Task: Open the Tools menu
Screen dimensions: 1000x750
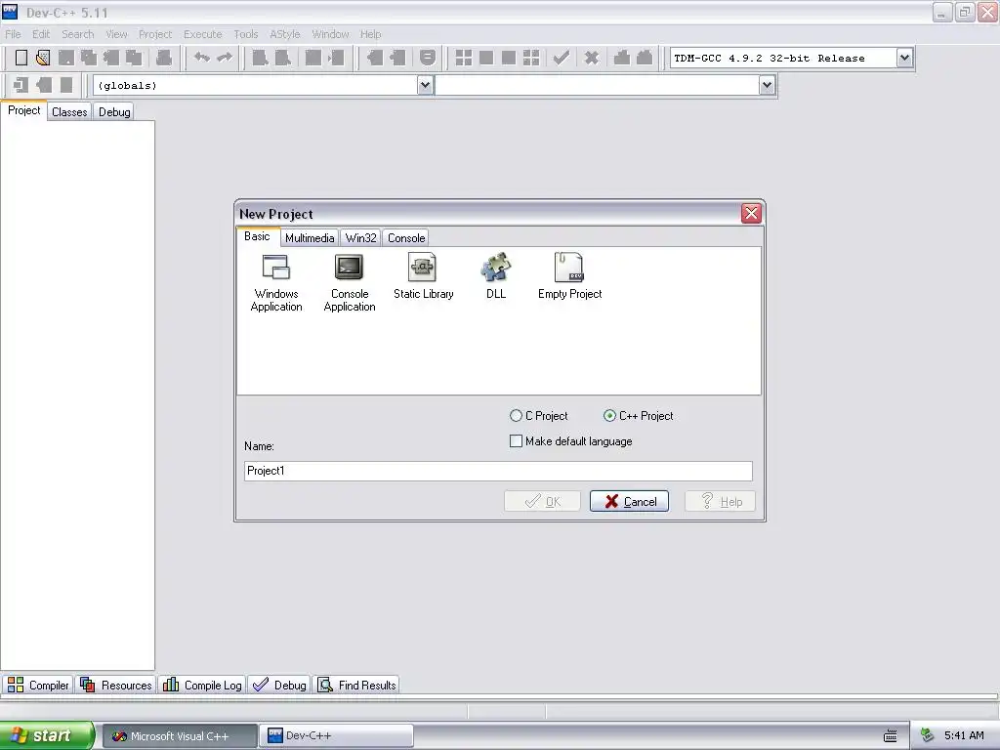Action: [245, 34]
